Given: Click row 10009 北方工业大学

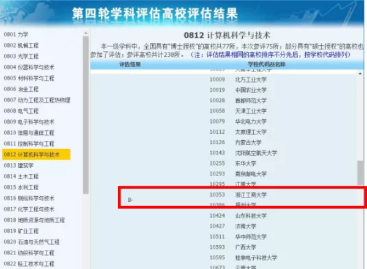Looking at the screenshot, I should [238, 79].
